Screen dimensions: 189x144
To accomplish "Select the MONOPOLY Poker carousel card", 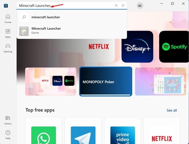I will [x=106, y=82].
